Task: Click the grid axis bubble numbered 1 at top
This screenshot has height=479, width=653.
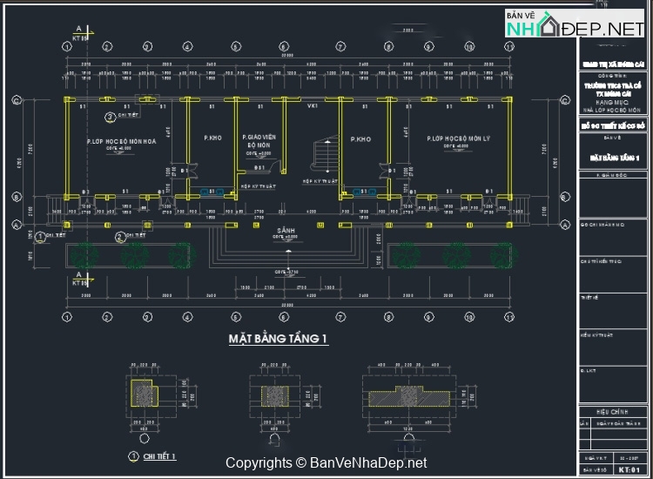Action: click(66, 46)
